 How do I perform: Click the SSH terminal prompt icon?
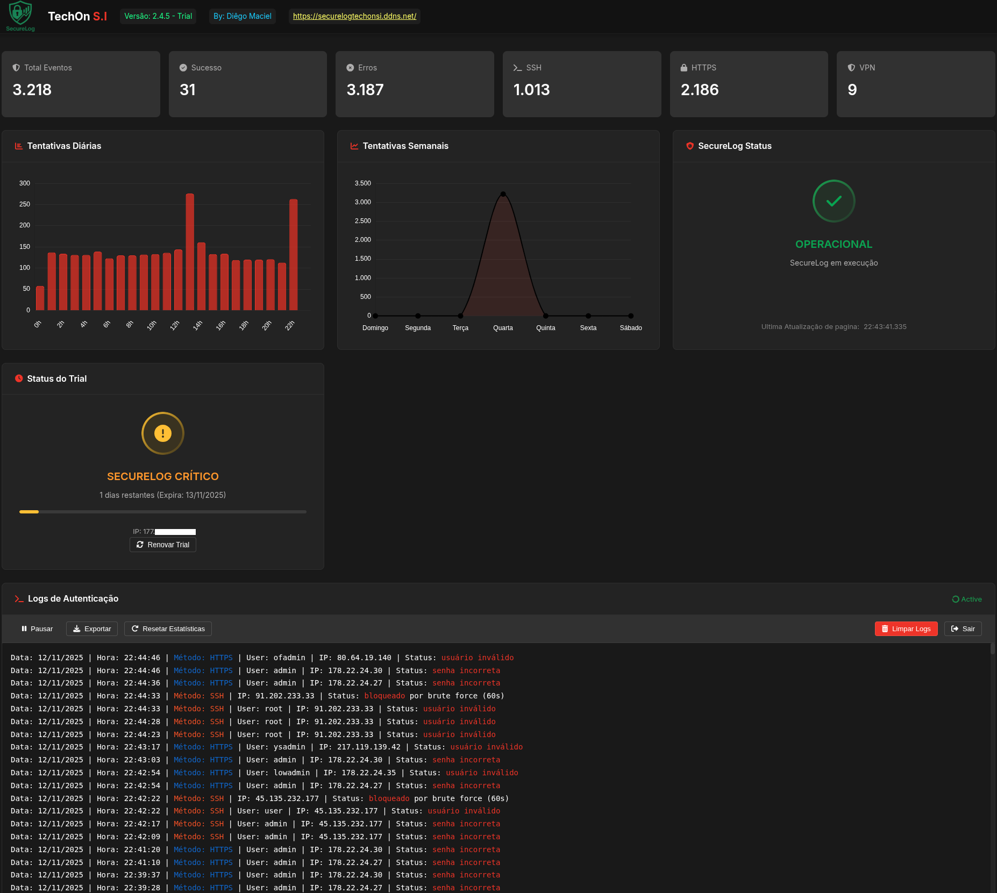pyautogui.click(x=517, y=68)
